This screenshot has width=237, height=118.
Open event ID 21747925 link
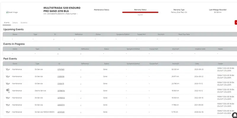pos(61,69)
